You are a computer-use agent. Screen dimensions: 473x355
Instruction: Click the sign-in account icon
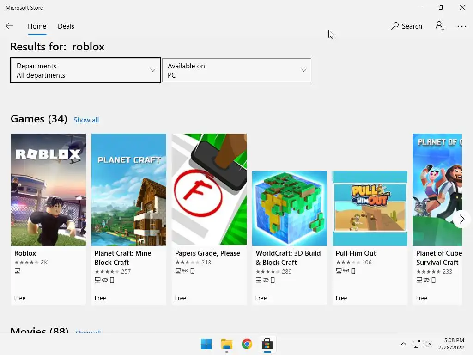point(440,26)
